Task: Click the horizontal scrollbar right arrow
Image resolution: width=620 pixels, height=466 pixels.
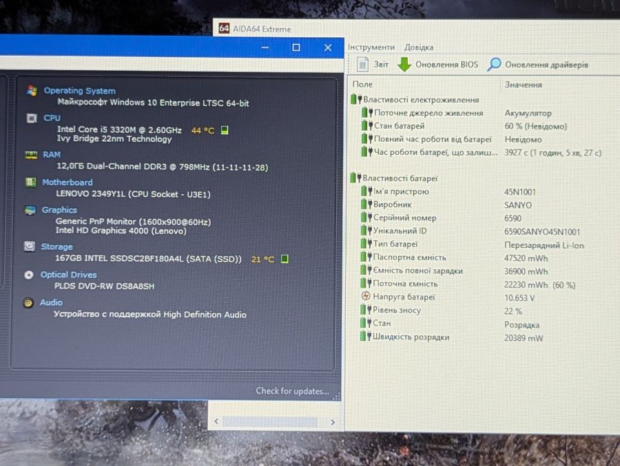Action: (x=333, y=422)
